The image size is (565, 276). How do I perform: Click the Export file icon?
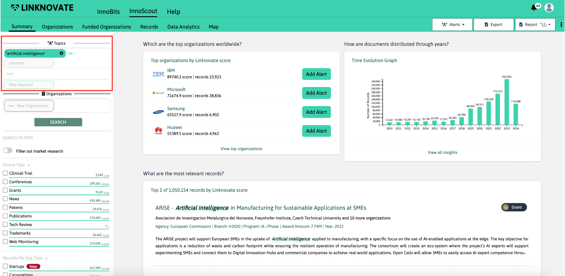(x=486, y=25)
